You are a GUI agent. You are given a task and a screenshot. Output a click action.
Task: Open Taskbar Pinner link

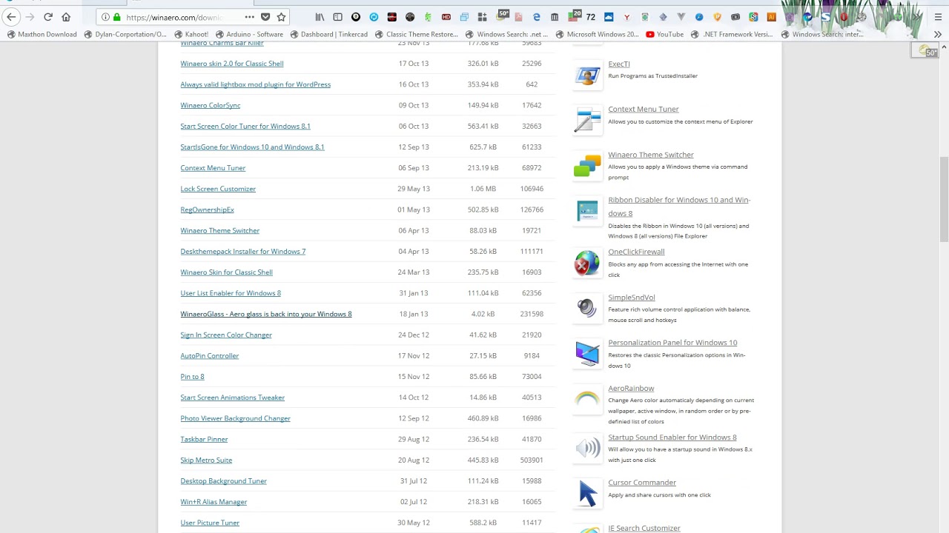click(204, 439)
